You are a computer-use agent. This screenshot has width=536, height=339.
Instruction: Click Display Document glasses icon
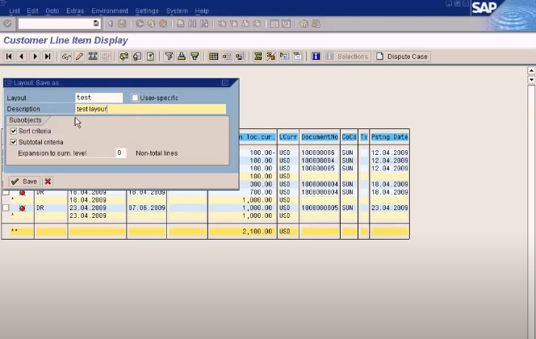click(x=66, y=56)
